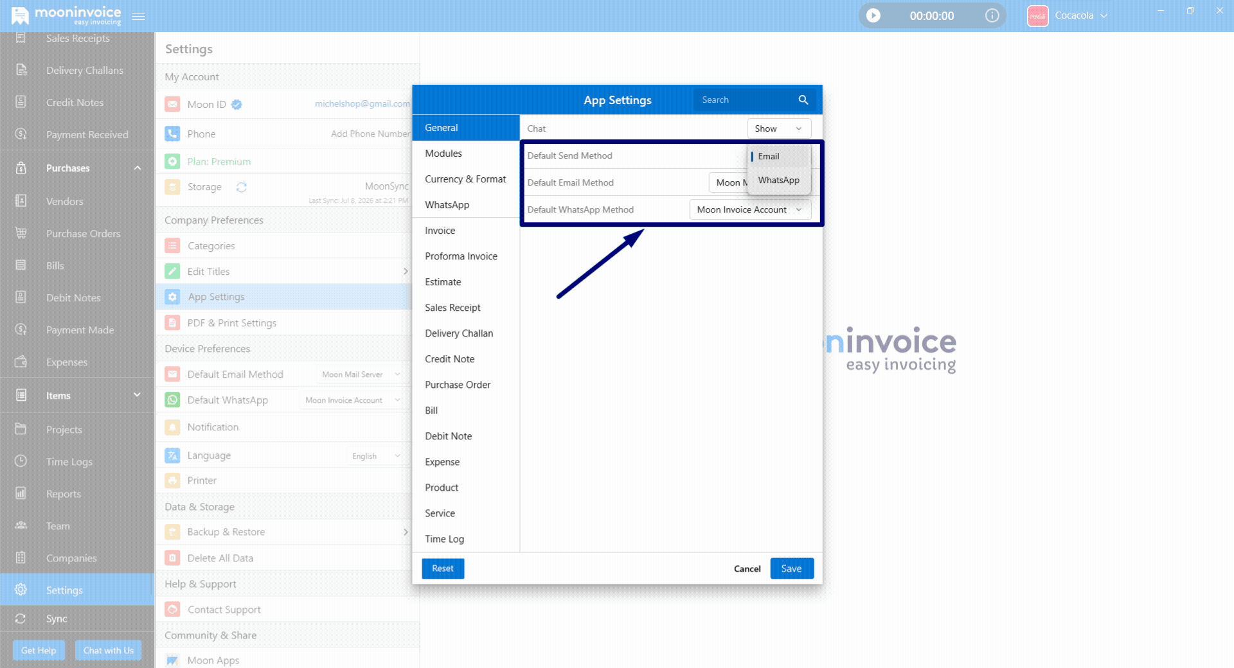Click the hamburger menu icon beside the MoonInvoice logo
Image resolution: width=1234 pixels, height=668 pixels.
(x=138, y=16)
